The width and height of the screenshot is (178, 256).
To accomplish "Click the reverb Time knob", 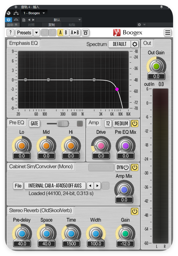I will [71, 233].
